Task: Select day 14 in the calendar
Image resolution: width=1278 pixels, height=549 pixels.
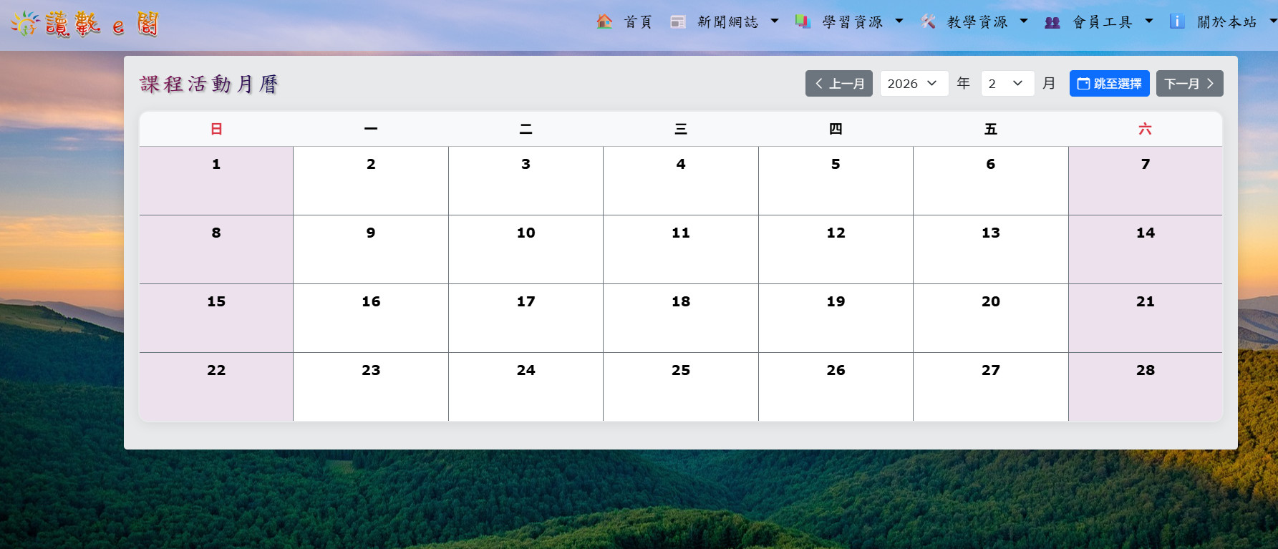Action: (x=1145, y=249)
